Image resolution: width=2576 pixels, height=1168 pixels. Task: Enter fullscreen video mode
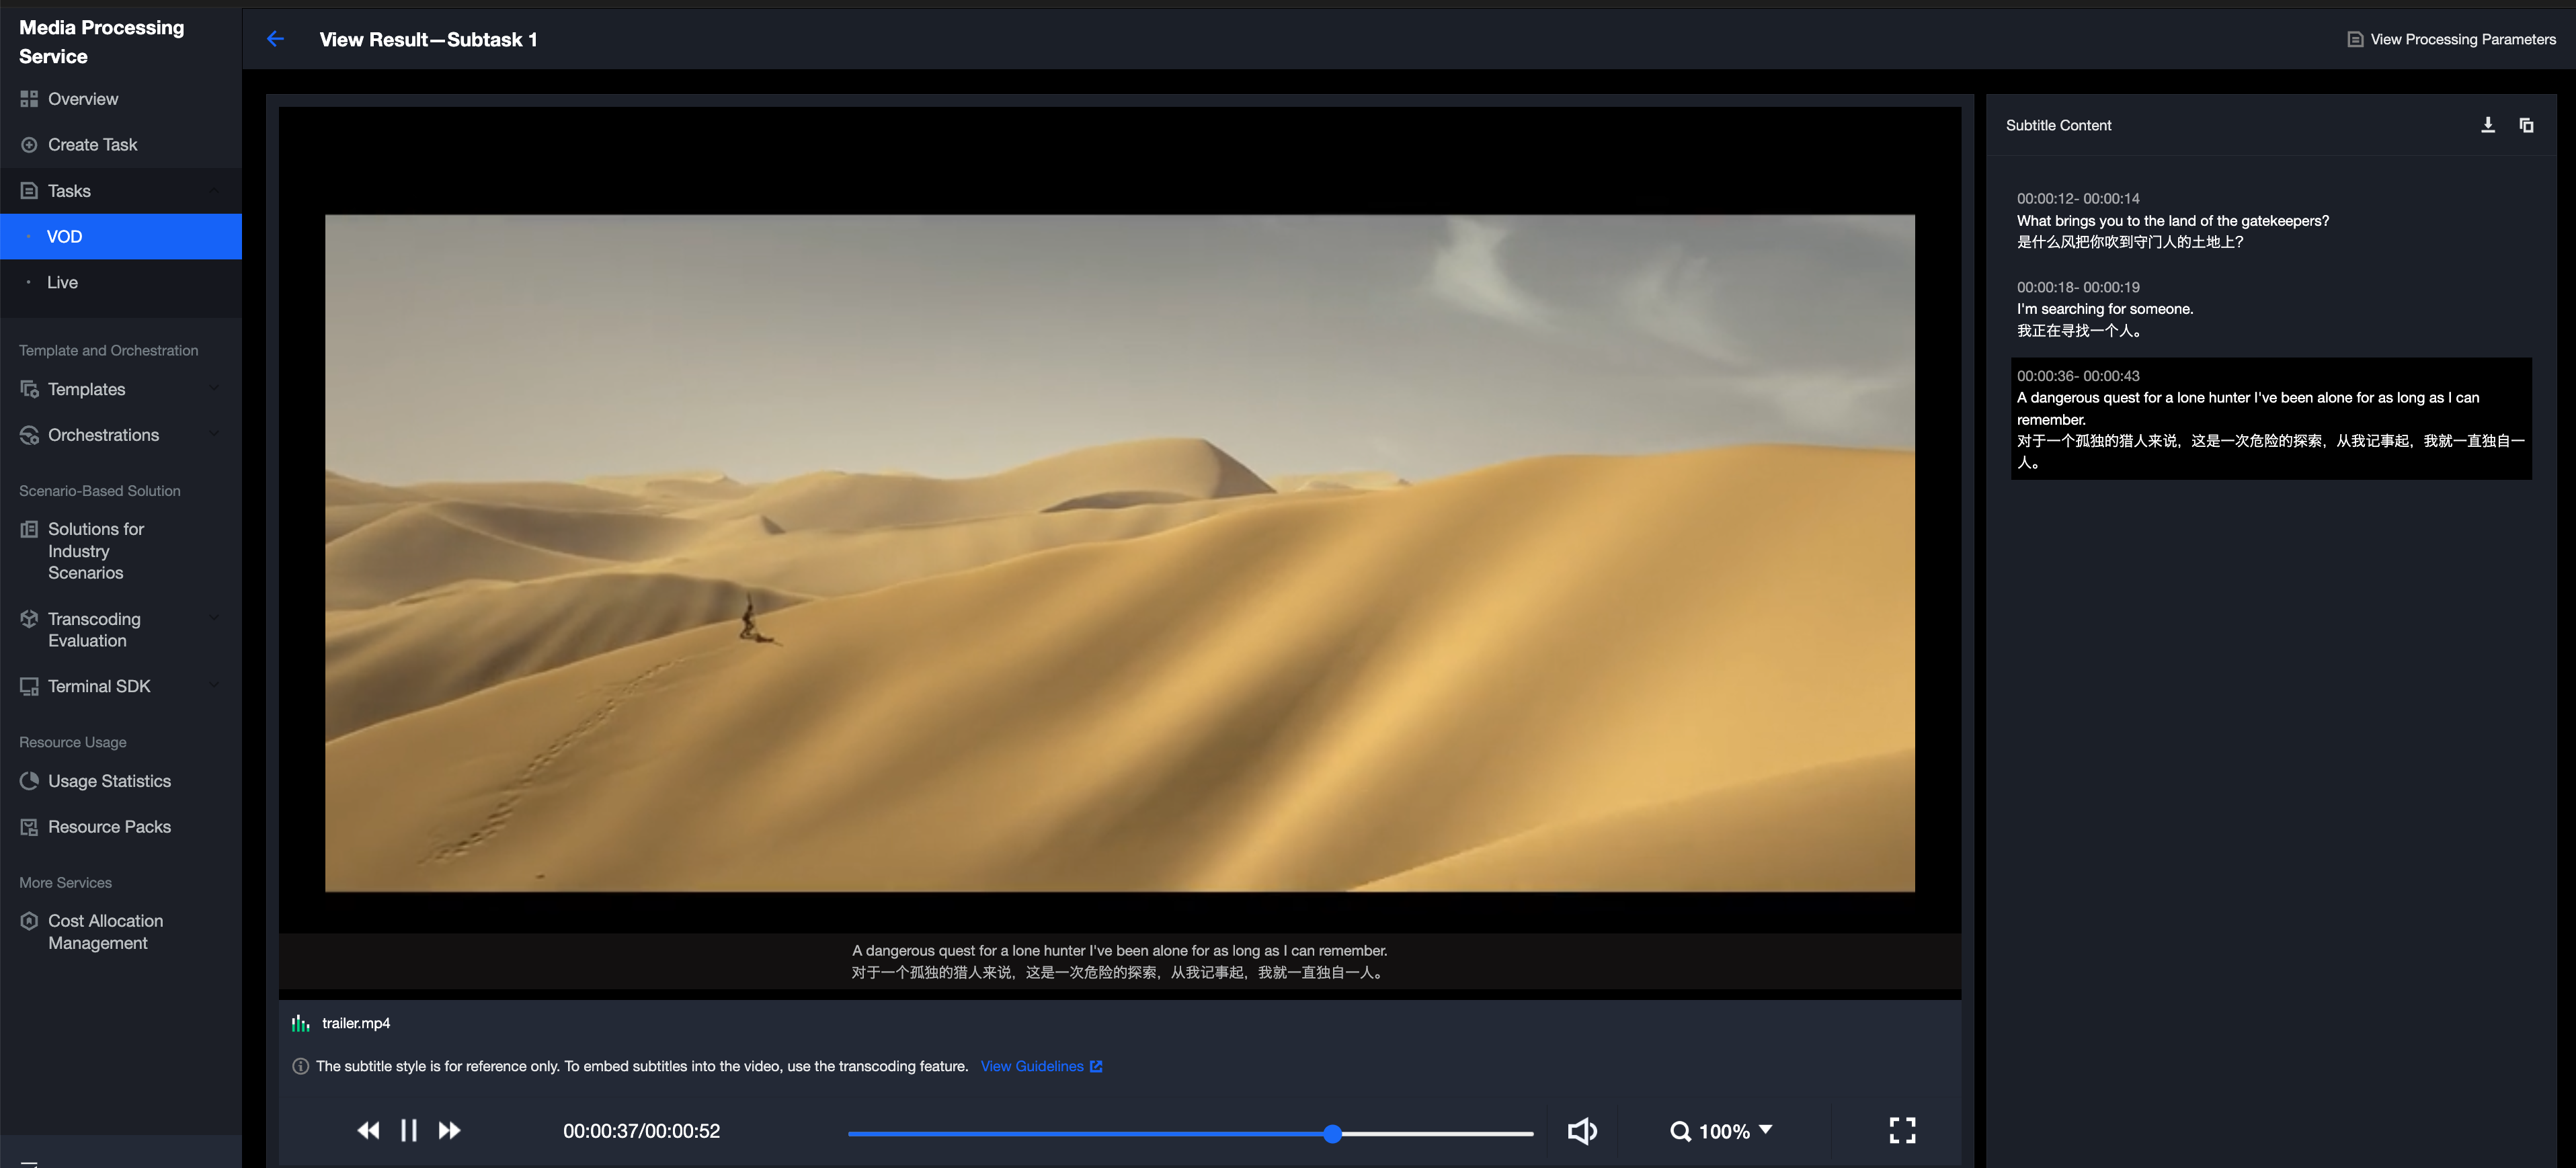coord(1902,1130)
